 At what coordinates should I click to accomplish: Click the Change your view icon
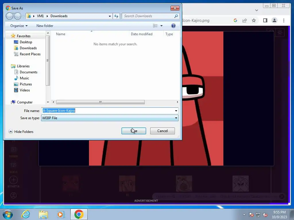(x=155, y=25)
